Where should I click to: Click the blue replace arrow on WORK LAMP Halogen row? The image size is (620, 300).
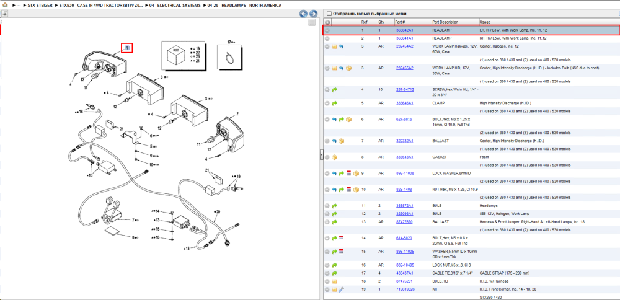341,46
